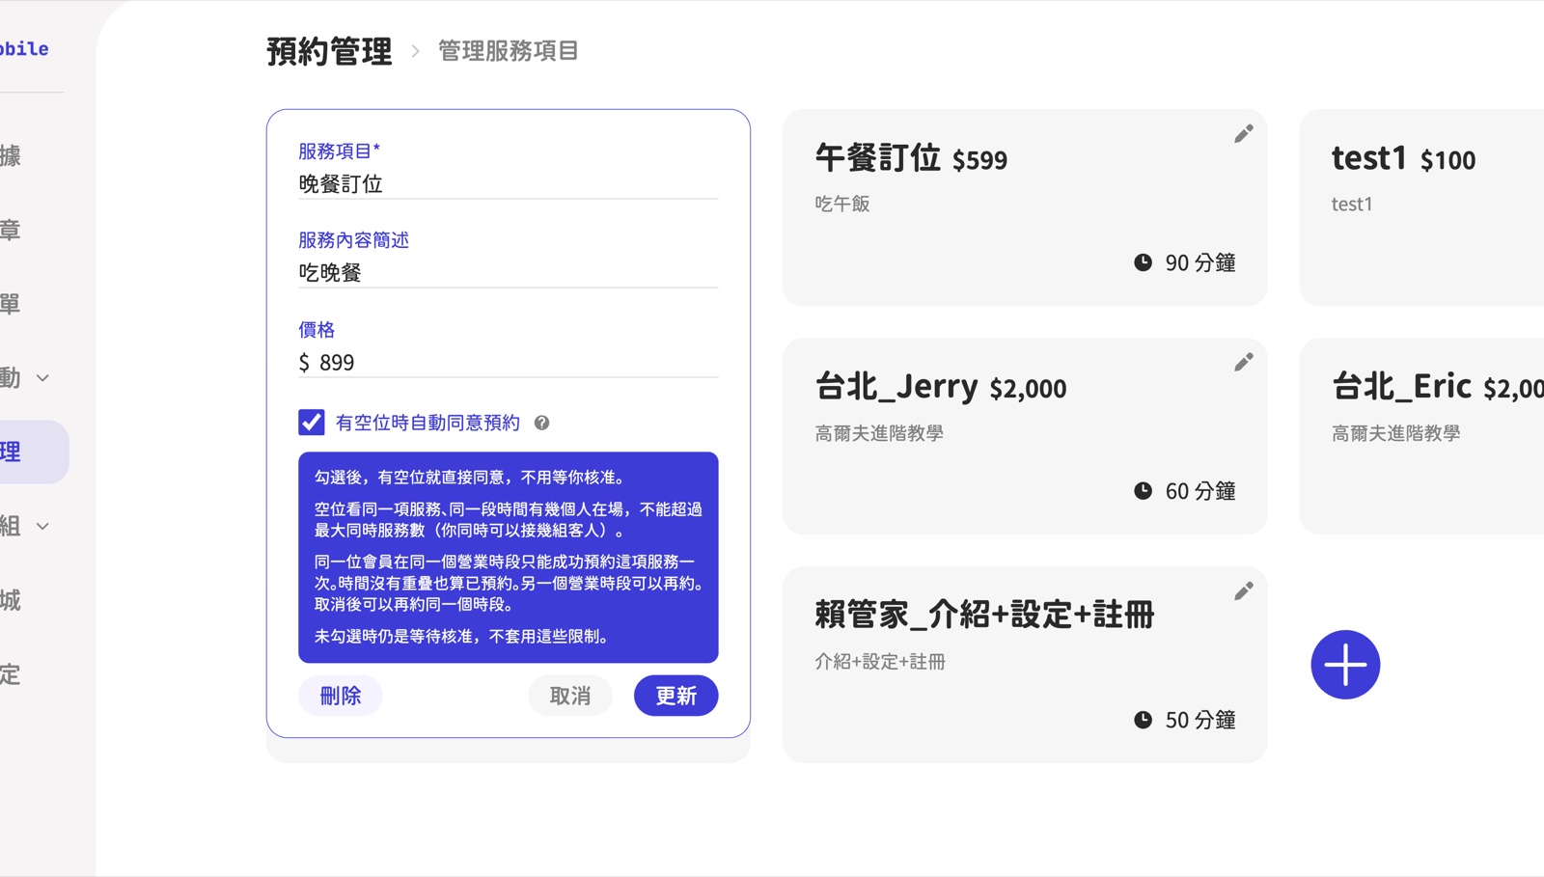This screenshot has width=1544, height=877.
Task: Click the clock icon beside 50 分鐘
Action: (x=1143, y=720)
